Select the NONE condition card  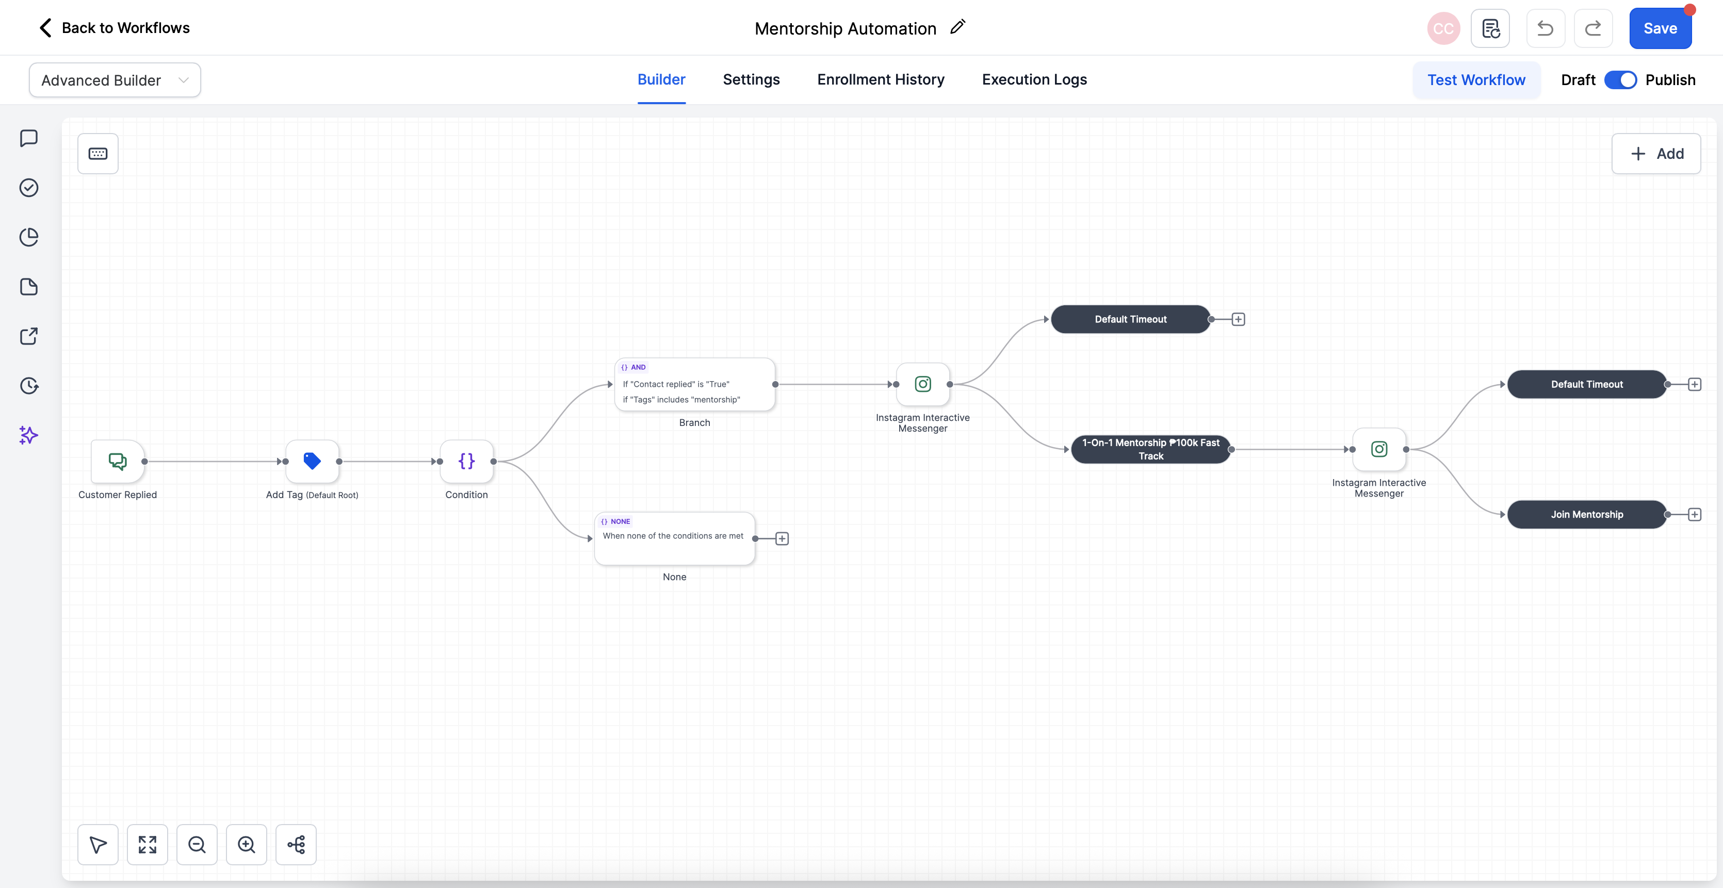[x=675, y=539]
